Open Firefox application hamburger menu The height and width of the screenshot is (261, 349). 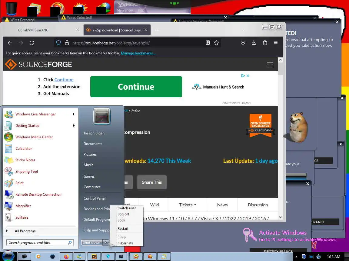(276, 43)
